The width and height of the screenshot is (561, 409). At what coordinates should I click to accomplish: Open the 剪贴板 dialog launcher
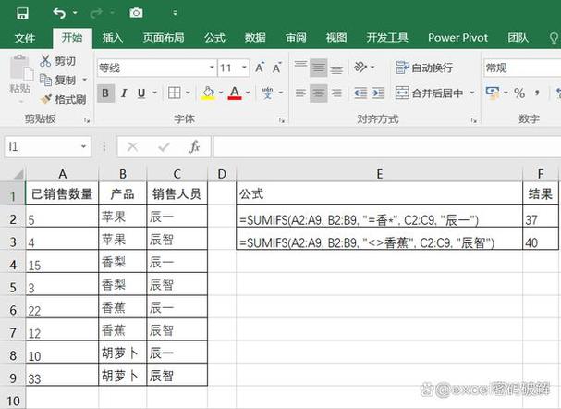87,120
